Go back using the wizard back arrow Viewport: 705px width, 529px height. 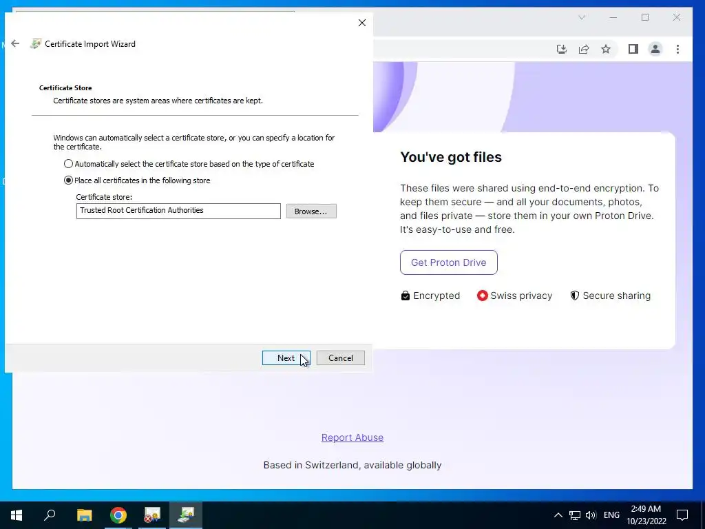click(x=15, y=43)
